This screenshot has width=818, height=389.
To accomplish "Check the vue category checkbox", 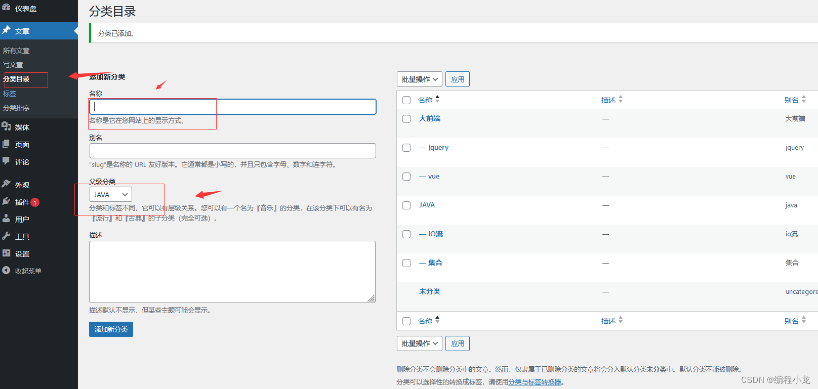I will [406, 177].
